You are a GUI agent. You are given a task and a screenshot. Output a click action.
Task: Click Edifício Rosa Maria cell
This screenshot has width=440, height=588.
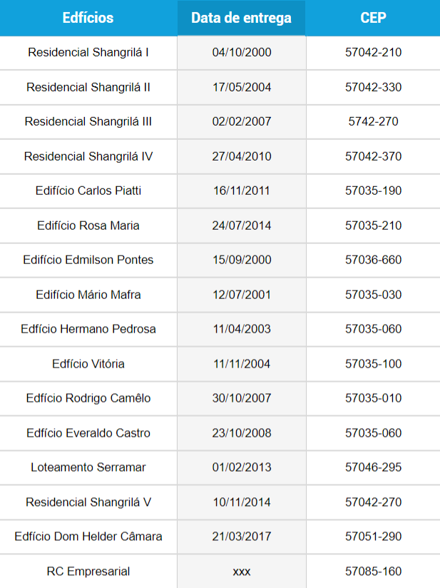[x=88, y=225]
